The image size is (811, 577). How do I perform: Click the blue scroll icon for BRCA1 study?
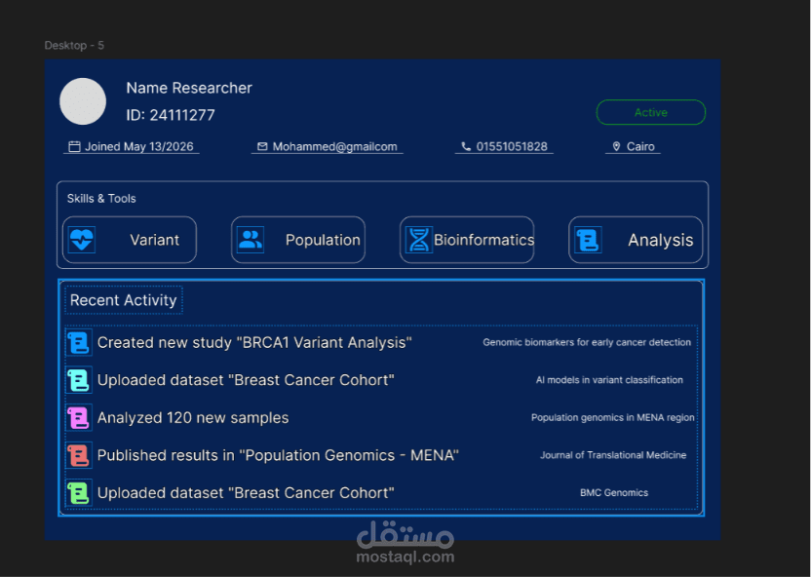coord(79,342)
